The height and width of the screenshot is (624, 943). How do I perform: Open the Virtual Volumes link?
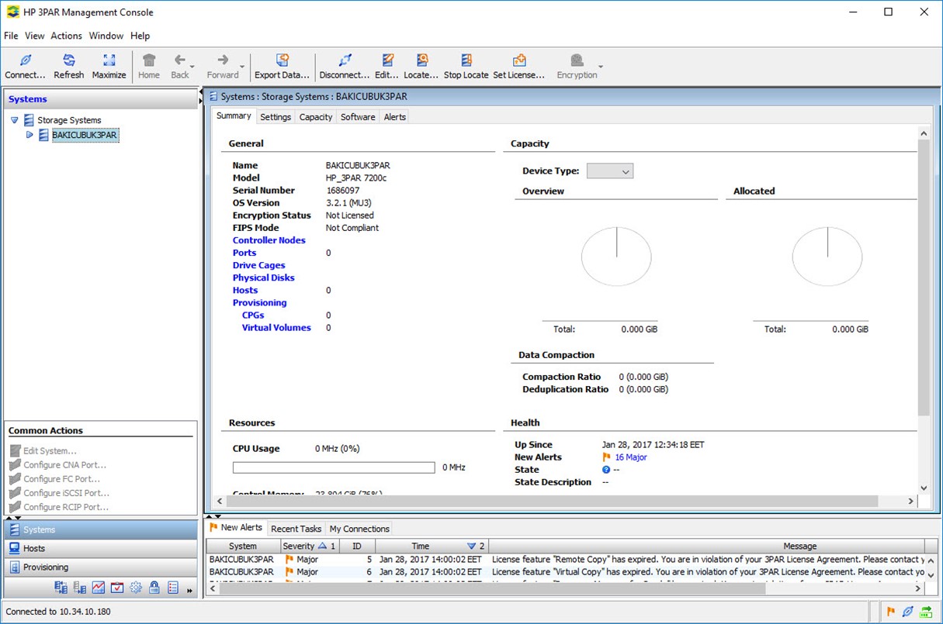(x=276, y=328)
